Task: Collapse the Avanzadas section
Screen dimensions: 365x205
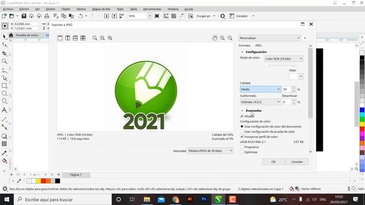Action: point(242,110)
